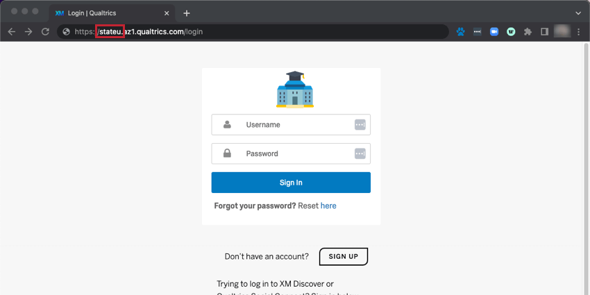The width and height of the screenshot is (590, 295).
Task: Open the Zoom camera extension
Action: pyautogui.click(x=494, y=32)
